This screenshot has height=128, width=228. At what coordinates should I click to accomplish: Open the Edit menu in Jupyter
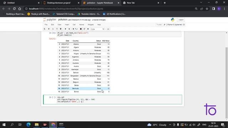pyautogui.click(x=52, y=25)
